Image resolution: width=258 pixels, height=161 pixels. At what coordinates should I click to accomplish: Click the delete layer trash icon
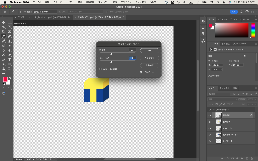252,158
